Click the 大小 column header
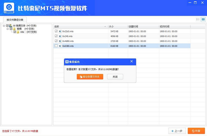The image size is (207, 136). [x=118, y=27]
